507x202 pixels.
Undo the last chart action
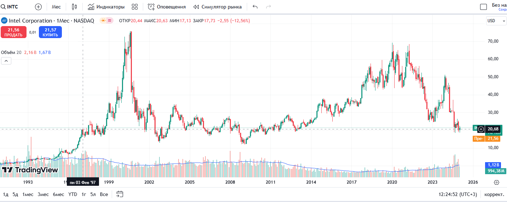pos(255,7)
